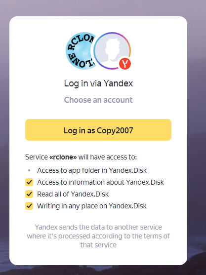The image size is (206, 275).
Task: Click the 'will have access to:' text
Action: pos(108,157)
